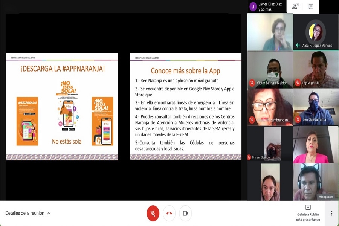Viewport: 339px width, 226px height.
Task: Open the three-dot more options menu
Action: (x=331, y=213)
